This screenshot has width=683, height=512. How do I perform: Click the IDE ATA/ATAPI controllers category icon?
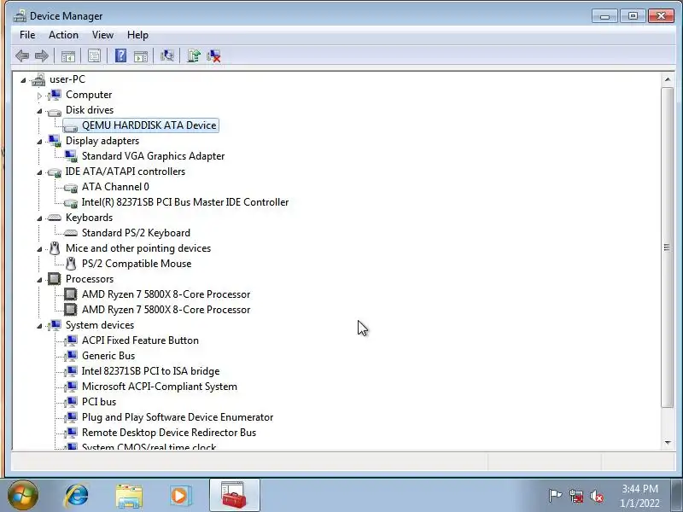click(55, 172)
